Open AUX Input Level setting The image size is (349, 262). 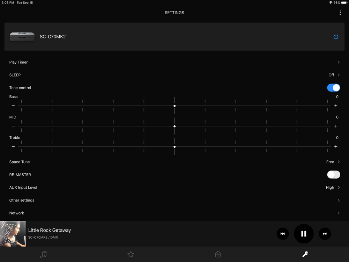coord(174,187)
